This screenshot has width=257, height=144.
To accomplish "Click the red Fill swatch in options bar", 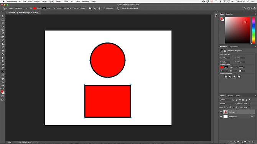I will tap(35, 8).
